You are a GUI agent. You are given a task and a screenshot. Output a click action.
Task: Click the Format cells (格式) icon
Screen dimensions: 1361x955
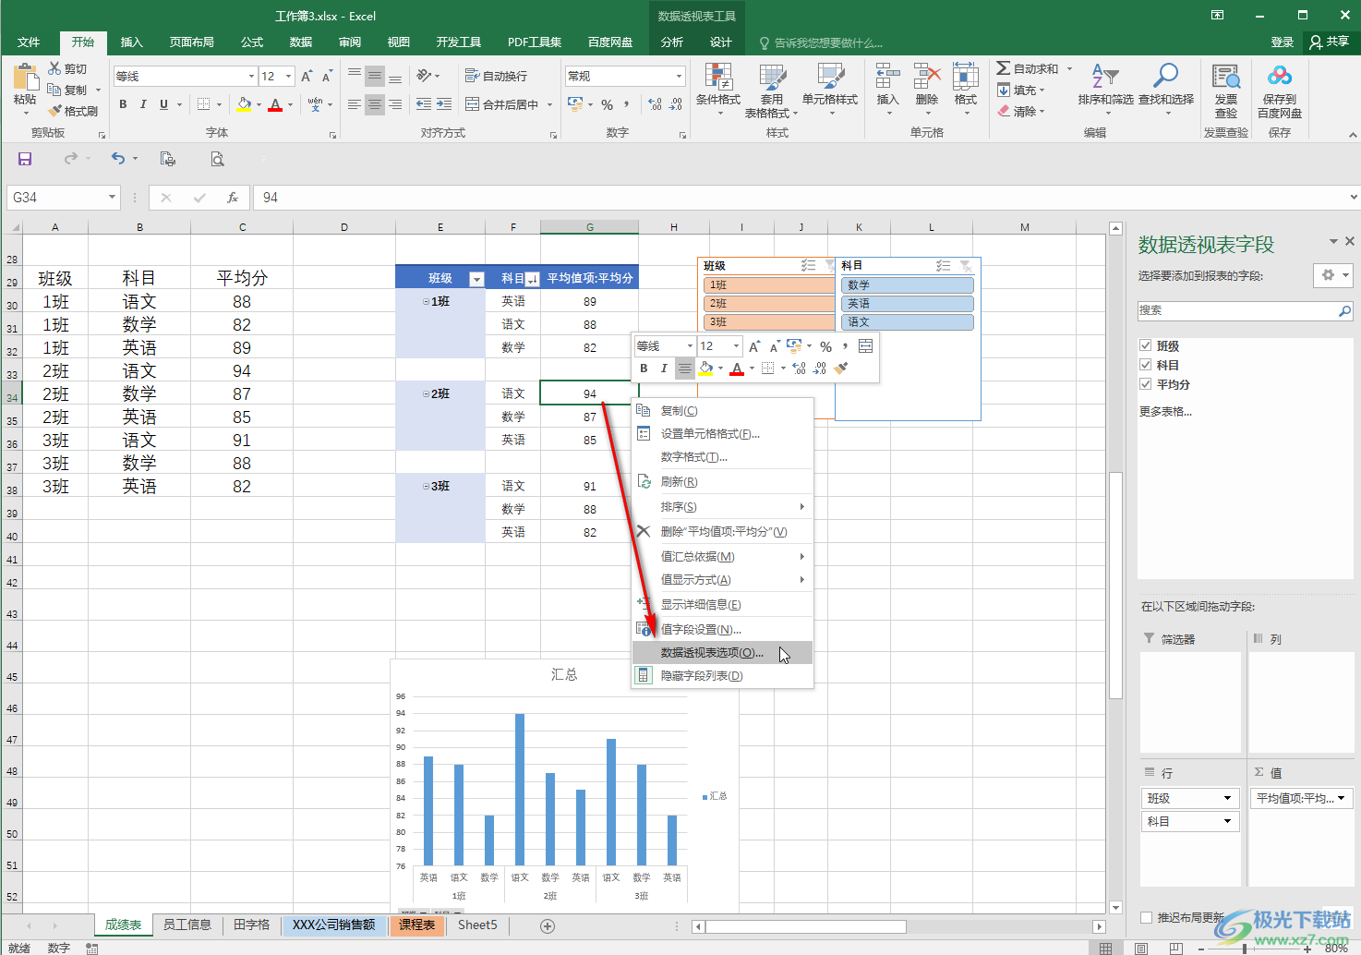[x=966, y=78]
